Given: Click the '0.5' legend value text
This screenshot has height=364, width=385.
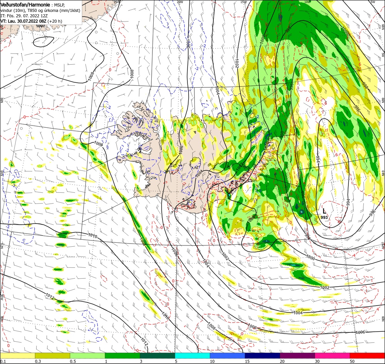Looking at the screenshot, I should point(73,361).
